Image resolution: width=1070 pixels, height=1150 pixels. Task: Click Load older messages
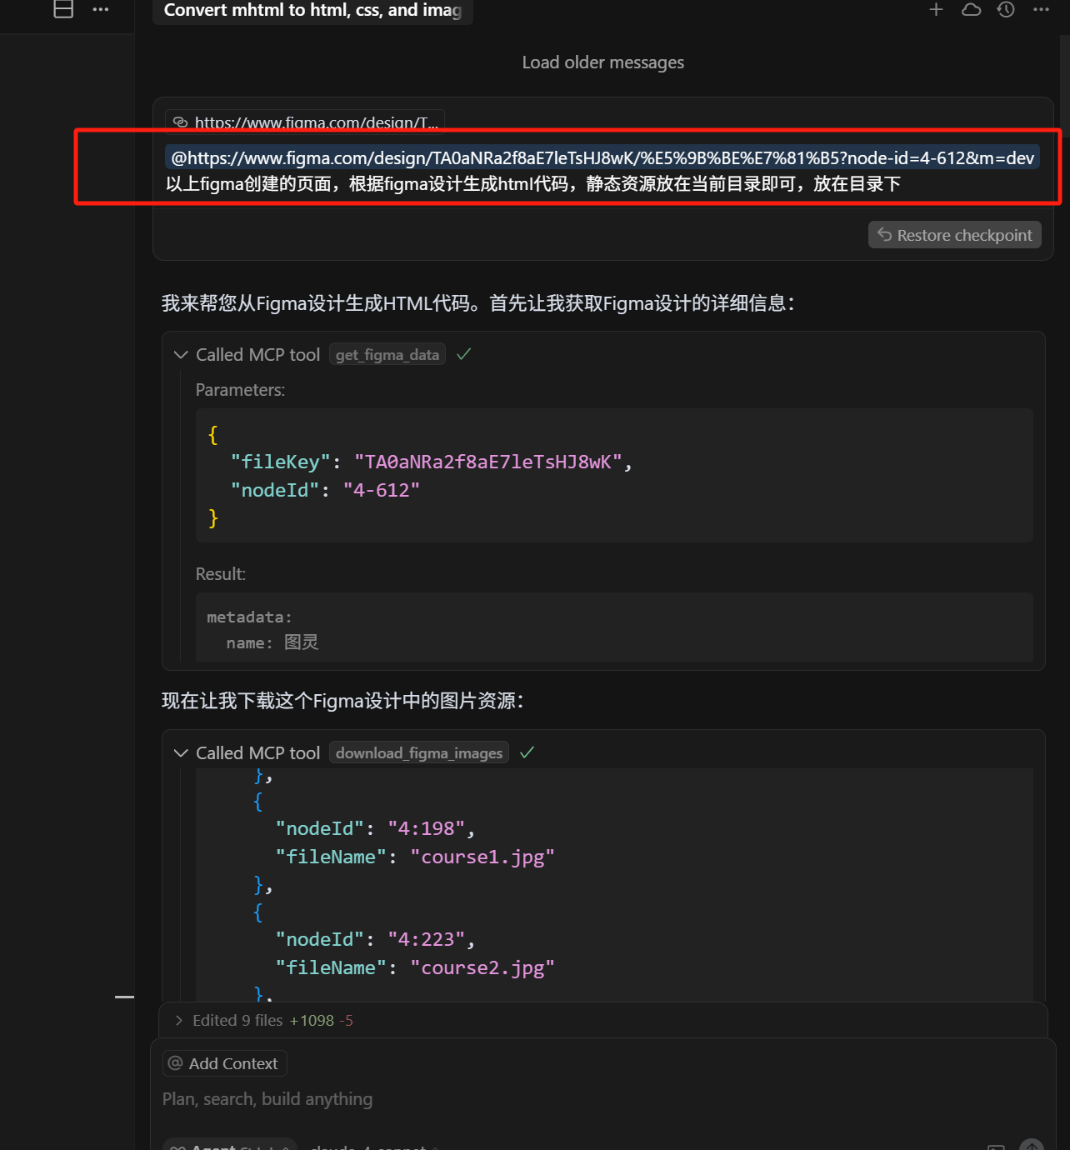pyautogui.click(x=602, y=62)
